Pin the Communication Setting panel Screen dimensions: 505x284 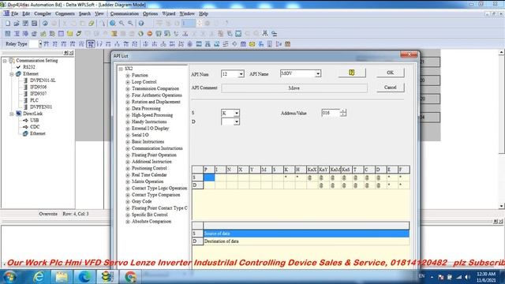[65, 53]
